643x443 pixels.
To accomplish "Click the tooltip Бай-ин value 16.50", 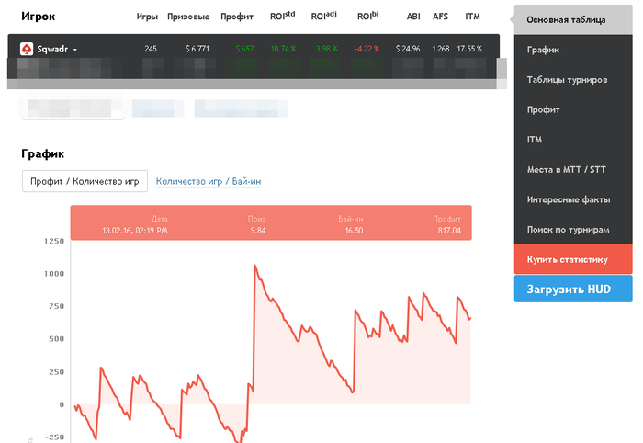I will (x=354, y=231).
